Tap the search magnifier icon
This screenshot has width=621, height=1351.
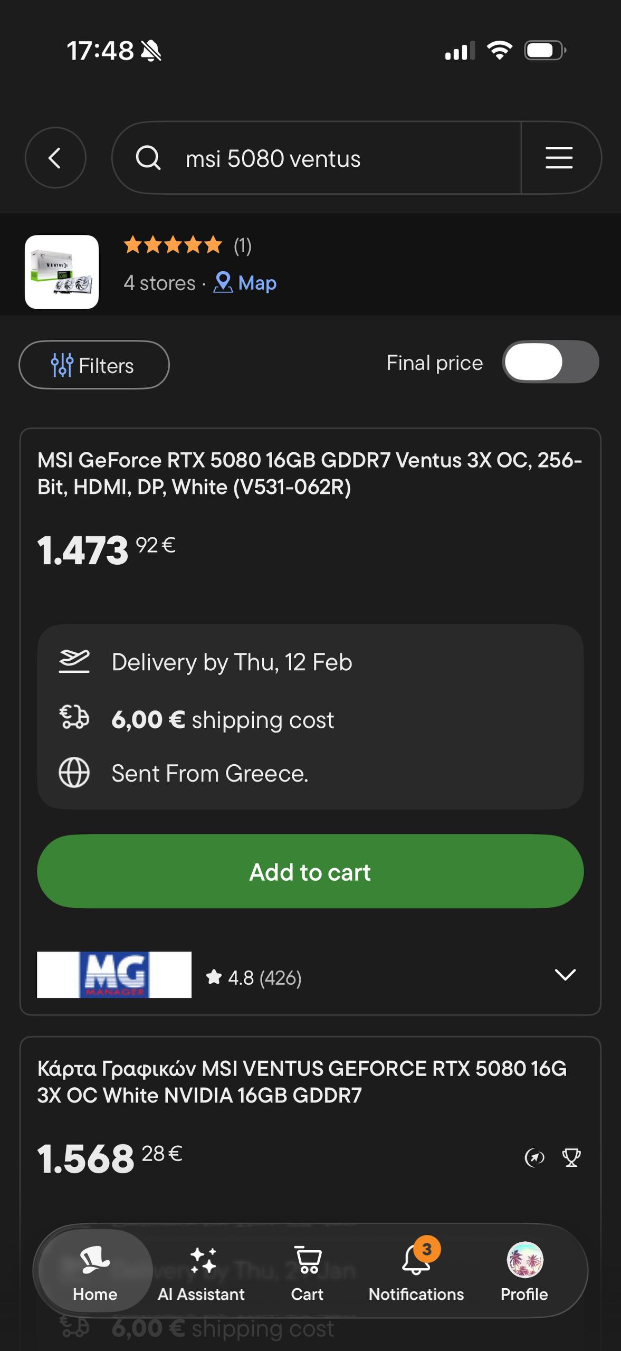coord(148,158)
